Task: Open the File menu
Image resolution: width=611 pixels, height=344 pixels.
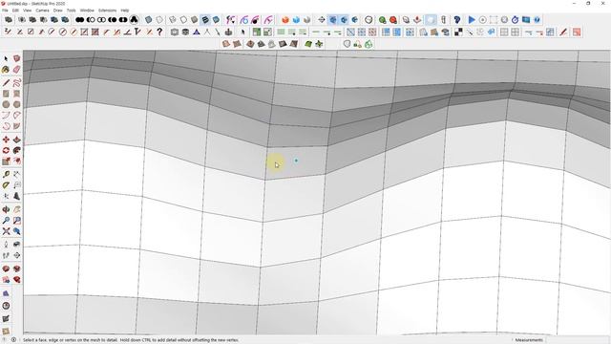Action: [5, 11]
